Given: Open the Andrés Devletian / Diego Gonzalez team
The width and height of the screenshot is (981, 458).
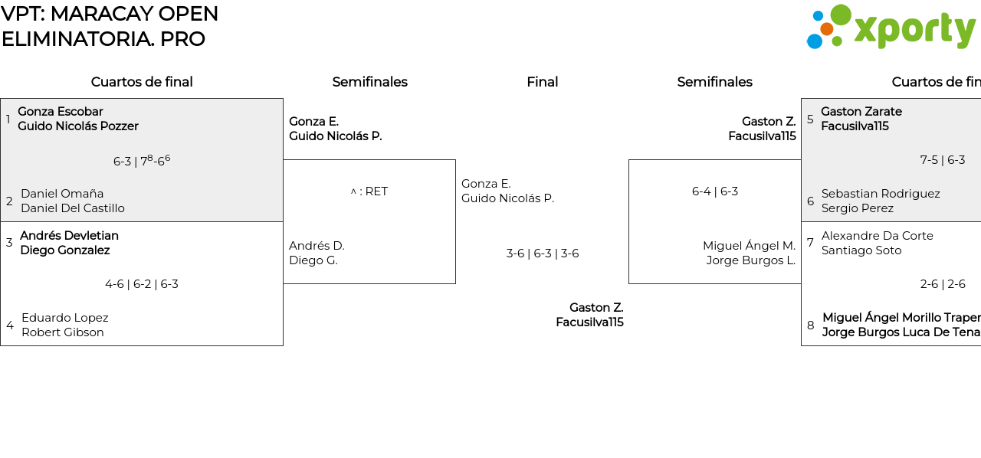Looking at the screenshot, I should click(69, 243).
